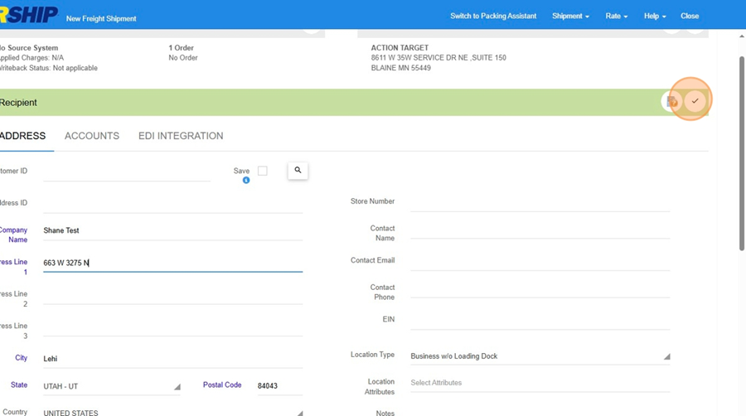Open the Shipment dropdown menu

[570, 16]
